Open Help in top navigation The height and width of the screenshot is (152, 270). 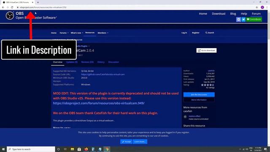point(244,14)
